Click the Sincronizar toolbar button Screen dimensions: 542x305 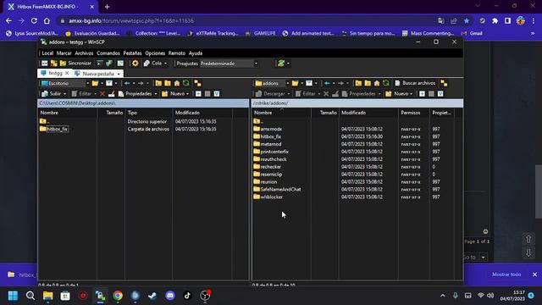(x=75, y=64)
